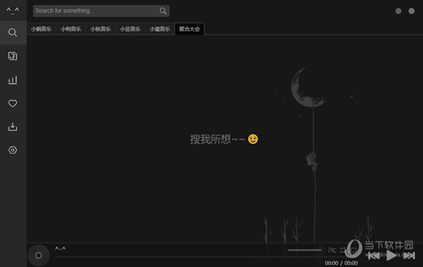Open the downloads sidebar icon

(x=13, y=127)
